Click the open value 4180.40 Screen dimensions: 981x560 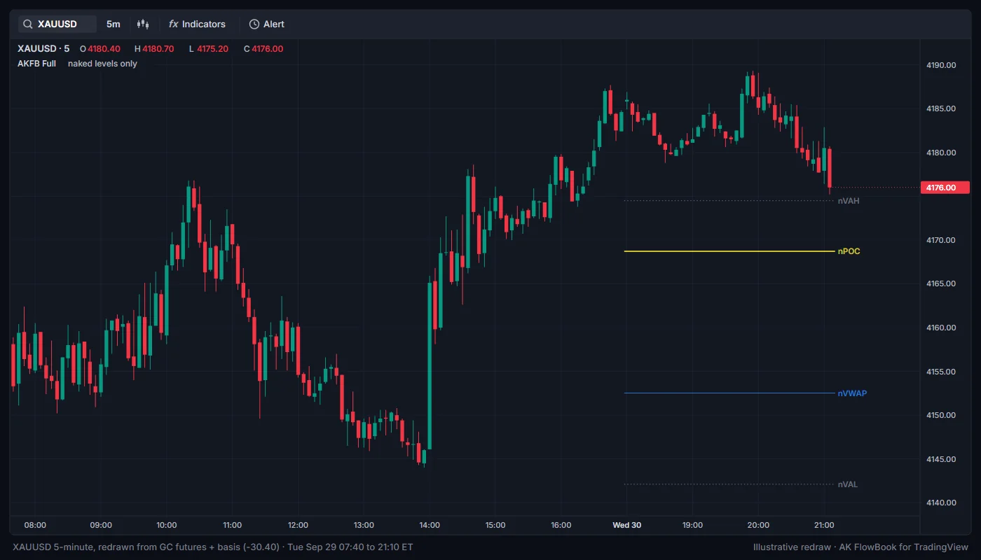point(104,49)
